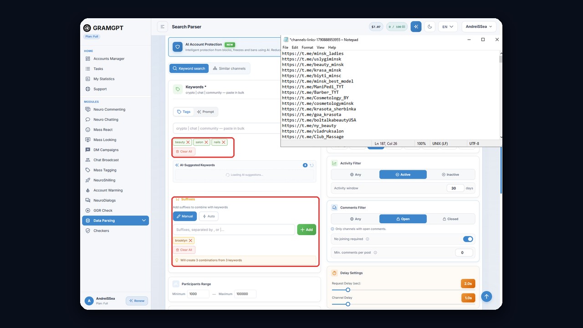Adjust the Request Delay slider
The width and height of the screenshot is (583, 328).
tap(348, 290)
